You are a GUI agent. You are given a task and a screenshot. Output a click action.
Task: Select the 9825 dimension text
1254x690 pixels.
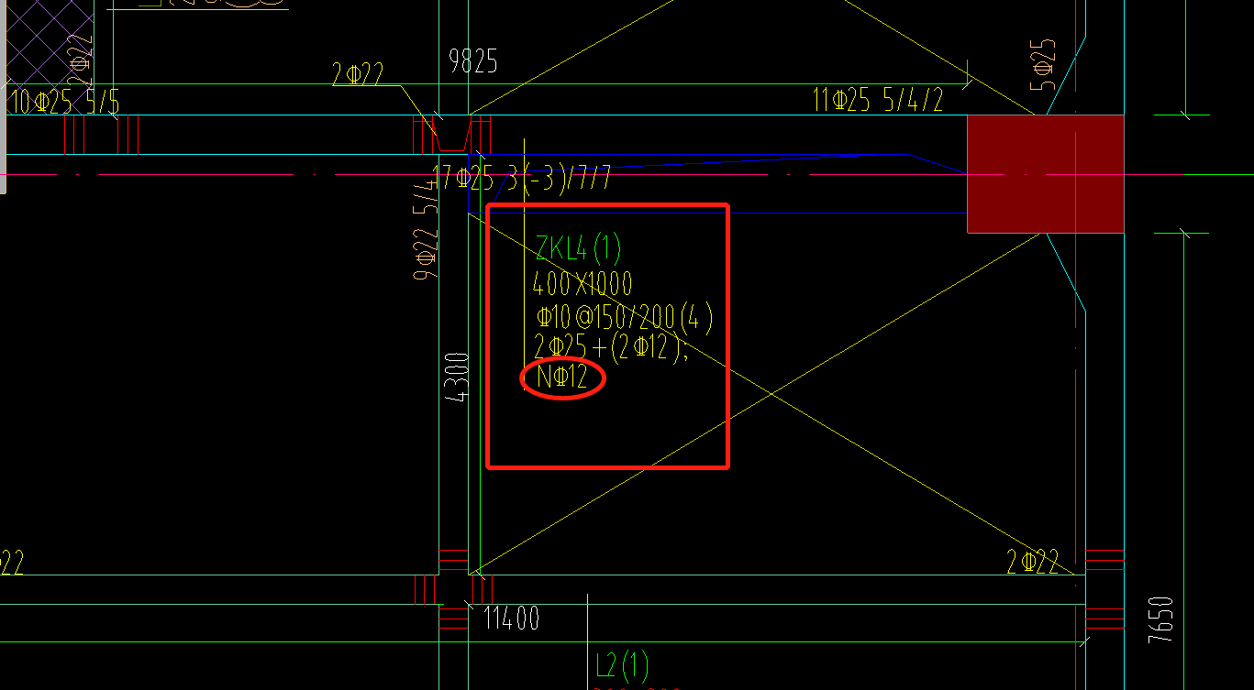tap(472, 61)
